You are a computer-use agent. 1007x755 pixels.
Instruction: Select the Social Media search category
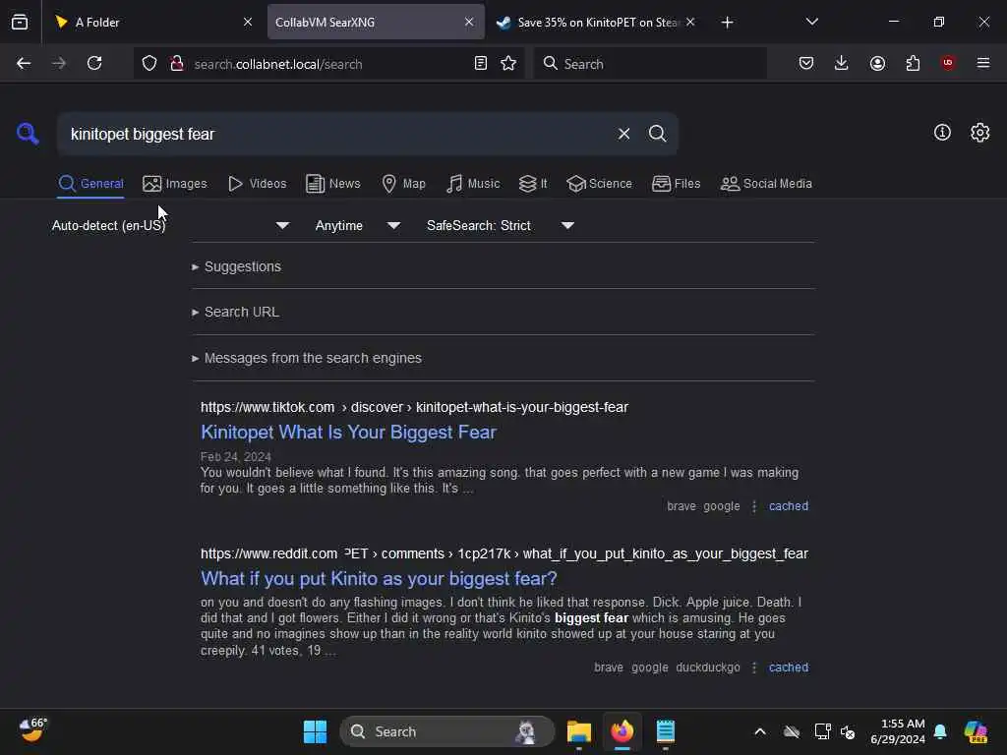(766, 184)
